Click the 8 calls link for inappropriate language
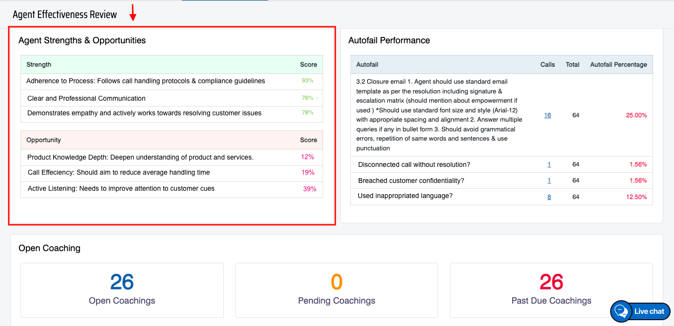674x326 pixels. [x=549, y=197]
